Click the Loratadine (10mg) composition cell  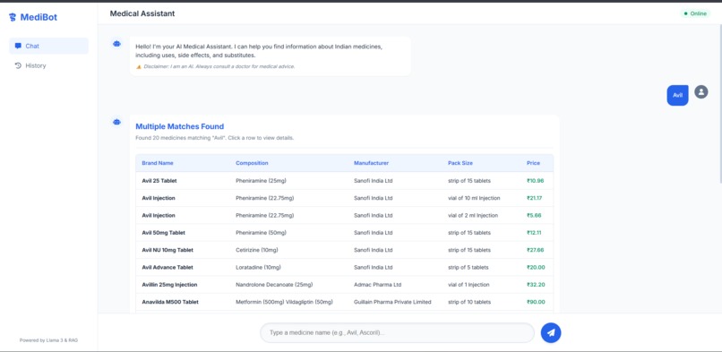click(258, 267)
